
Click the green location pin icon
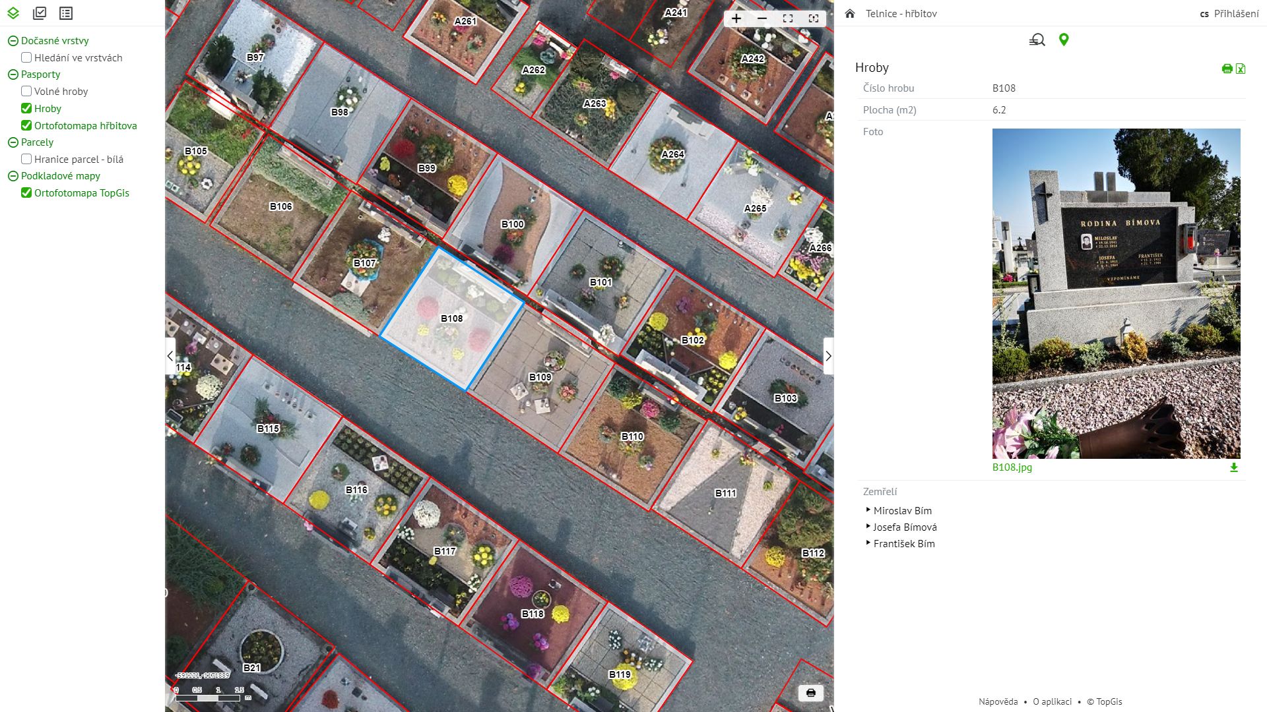1064,40
